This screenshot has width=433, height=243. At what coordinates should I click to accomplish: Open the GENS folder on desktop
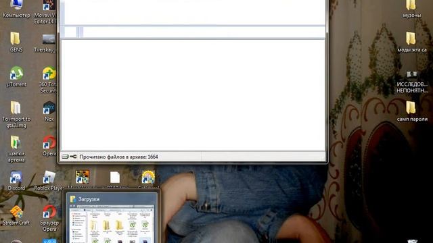pos(16,42)
